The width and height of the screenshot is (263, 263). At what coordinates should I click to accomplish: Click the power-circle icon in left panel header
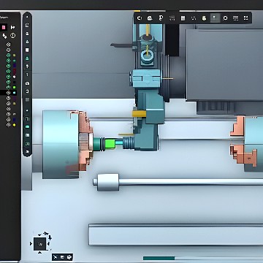(x=12, y=36)
